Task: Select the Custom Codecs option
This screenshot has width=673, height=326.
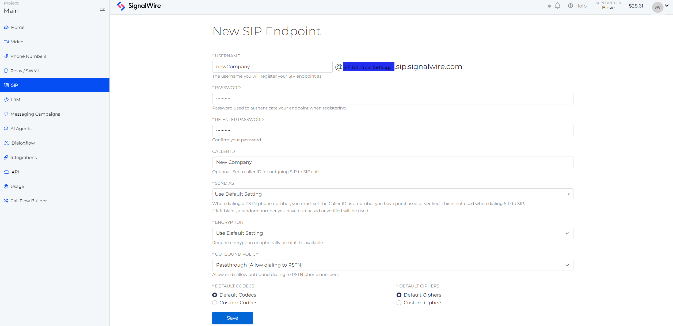Action: pos(214,303)
